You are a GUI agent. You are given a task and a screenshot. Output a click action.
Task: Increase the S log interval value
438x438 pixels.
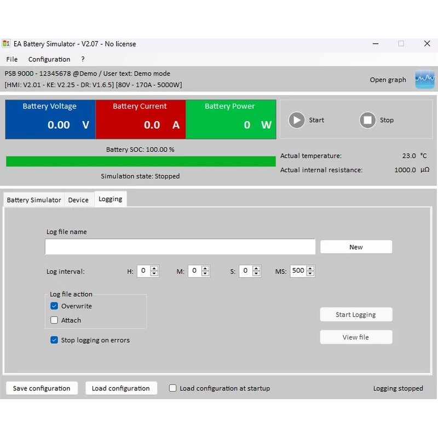[256, 268]
